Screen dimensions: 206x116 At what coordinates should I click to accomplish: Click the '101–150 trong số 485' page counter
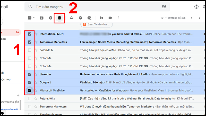pos(173,18)
